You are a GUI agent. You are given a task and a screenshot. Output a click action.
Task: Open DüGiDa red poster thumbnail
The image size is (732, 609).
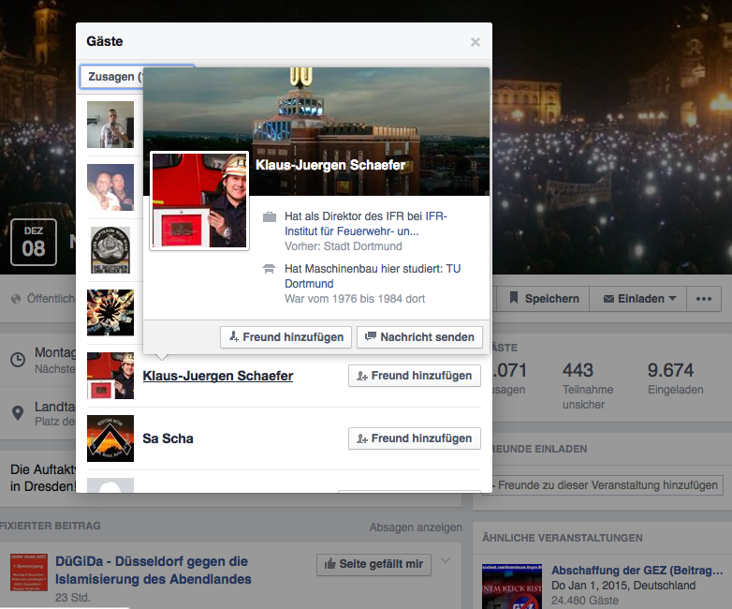coord(29,572)
